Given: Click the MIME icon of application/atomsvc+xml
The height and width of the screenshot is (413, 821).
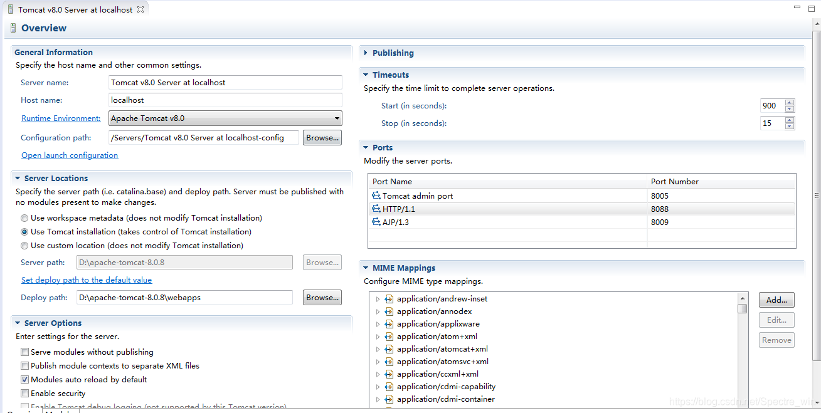Looking at the screenshot, I should (x=389, y=362).
